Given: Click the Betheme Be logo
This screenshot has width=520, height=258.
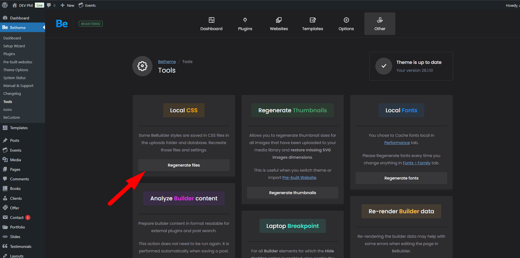Looking at the screenshot, I should [62, 24].
